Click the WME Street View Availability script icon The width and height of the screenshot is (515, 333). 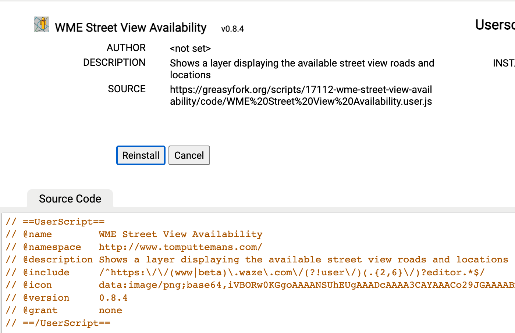point(41,24)
